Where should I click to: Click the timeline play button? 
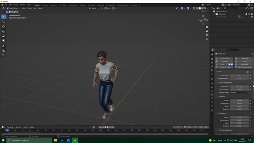point(108,127)
